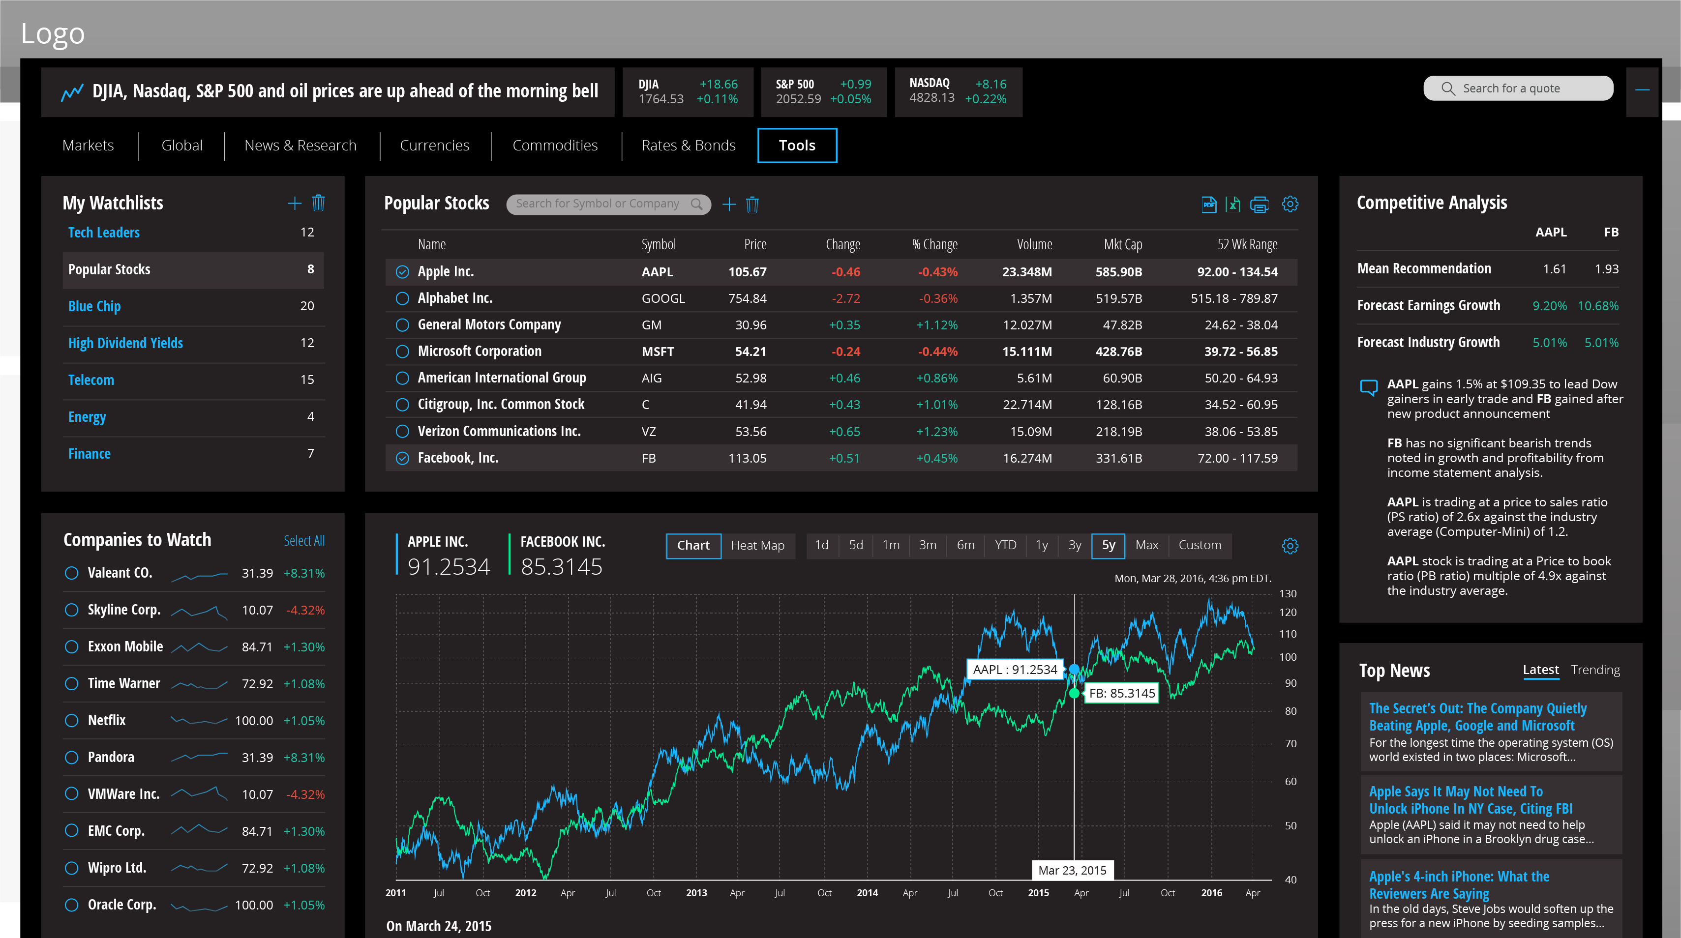This screenshot has width=1681, height=938.
Task: Delete watchlist using trash icon in My Watchlists
Action: (319, 203)
